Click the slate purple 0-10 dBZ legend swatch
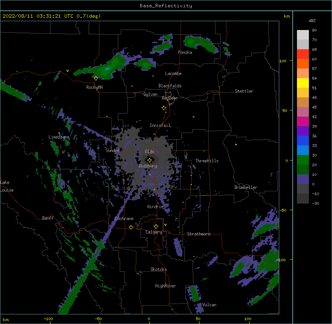Viewport: 332px width, 324px height. click(x=303, y=179)
